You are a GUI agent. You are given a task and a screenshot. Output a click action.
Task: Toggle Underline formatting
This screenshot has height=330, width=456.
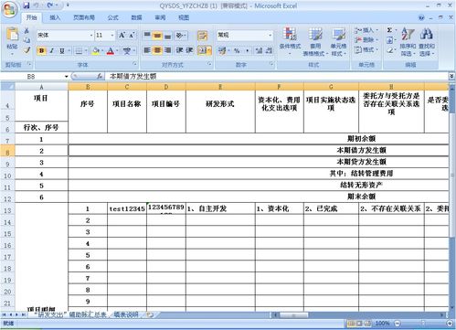pyautogui.click(x=62, y=51)
